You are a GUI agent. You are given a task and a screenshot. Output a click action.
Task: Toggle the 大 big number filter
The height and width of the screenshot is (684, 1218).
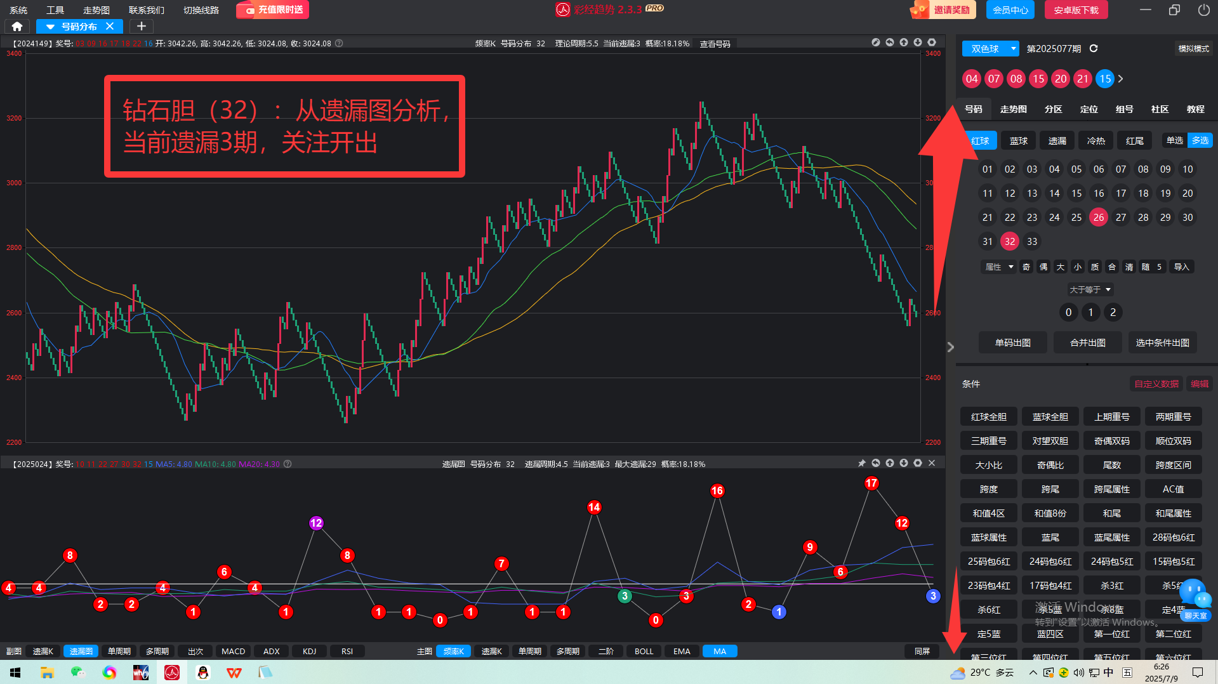[x=1061, y=266]
